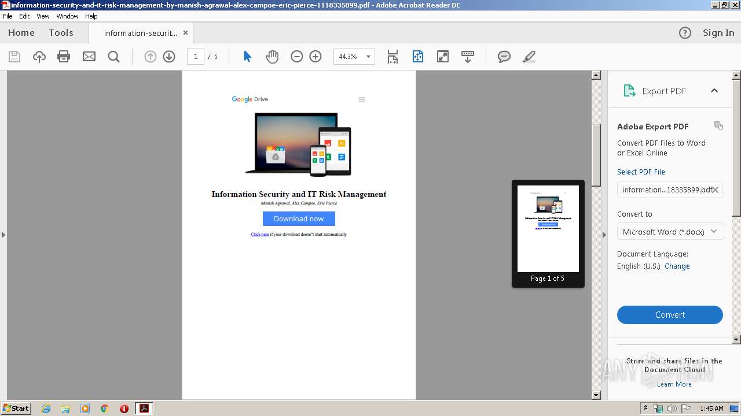
Task: Click the page number input field
Action: 196,57
